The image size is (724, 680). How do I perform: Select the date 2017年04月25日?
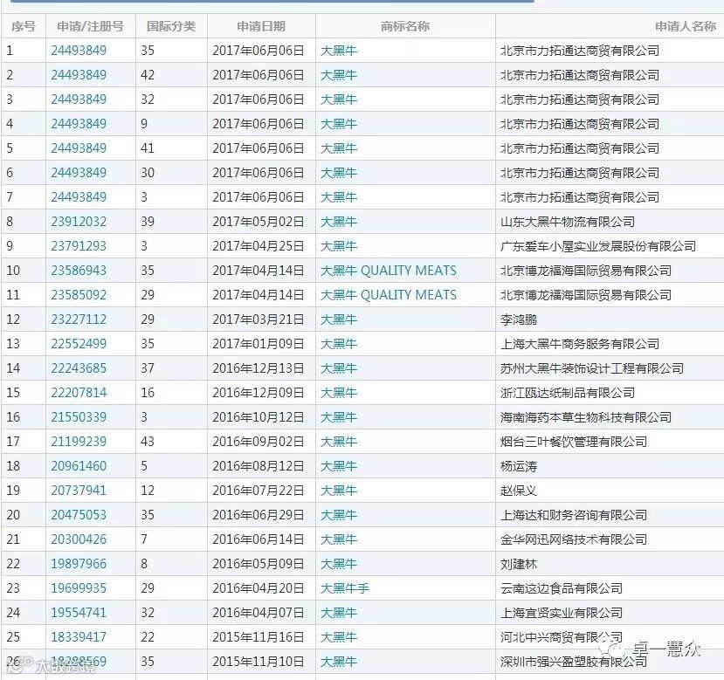[259, 246]
